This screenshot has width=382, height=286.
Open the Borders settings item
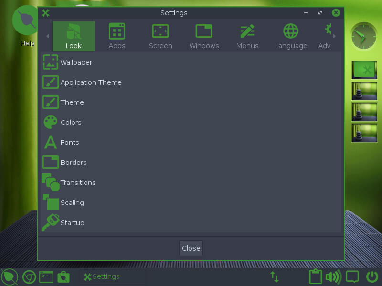pyautogui.click(x=73, y=163)
